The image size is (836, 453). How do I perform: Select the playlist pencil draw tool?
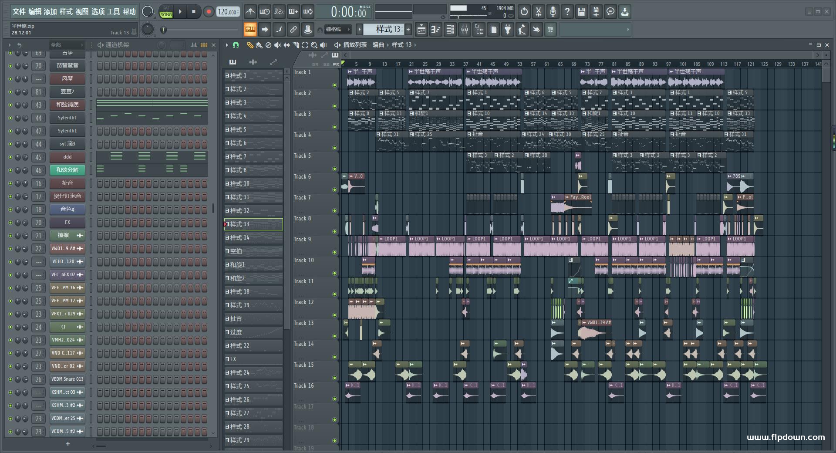250,45
